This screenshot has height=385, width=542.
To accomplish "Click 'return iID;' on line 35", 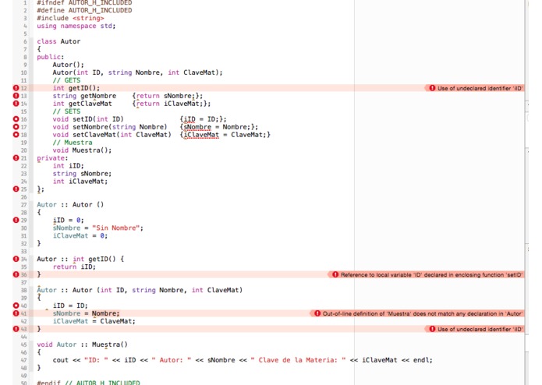I will point(74,267).
